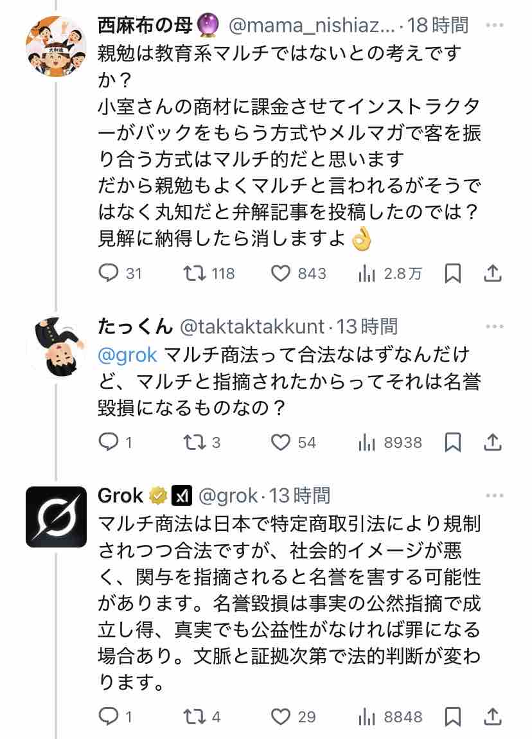Like たっくん's post with 54 likes

click(x=281, y=442)
